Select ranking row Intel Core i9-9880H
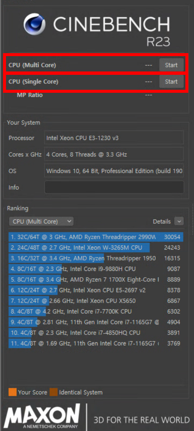The width and height of the screenshot is (194, 431). point(96,269)
